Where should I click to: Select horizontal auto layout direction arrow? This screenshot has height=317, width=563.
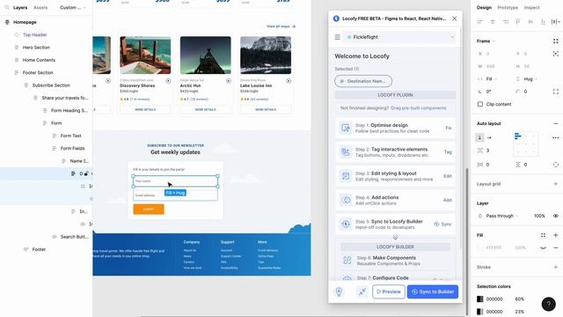(489, 137)
